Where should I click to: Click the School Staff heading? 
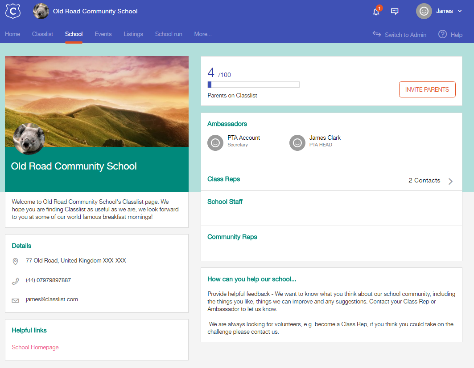(225, 202)
